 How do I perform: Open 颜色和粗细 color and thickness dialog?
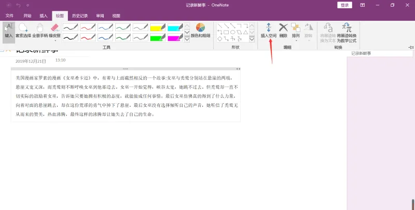200,30
